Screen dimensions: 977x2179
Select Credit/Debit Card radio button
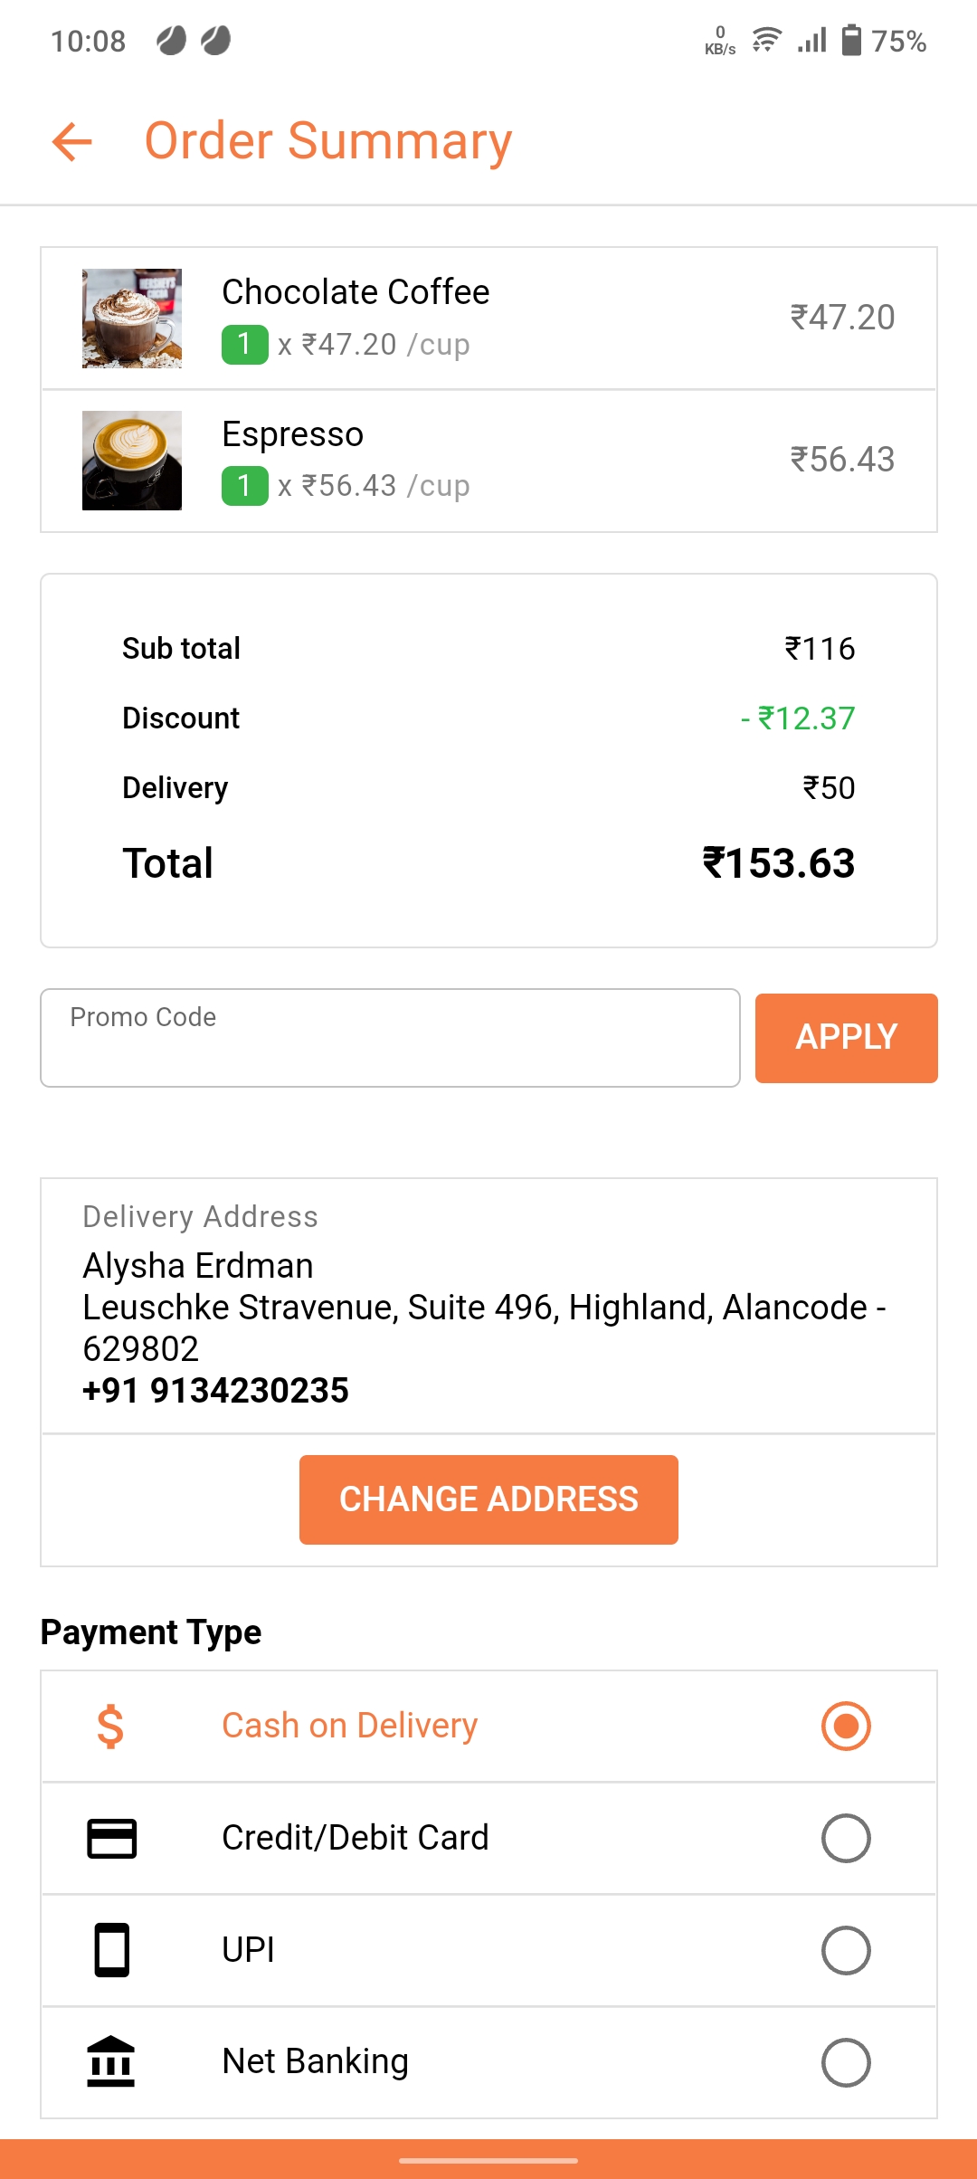pyautogui.click(x=846, y=1838)
